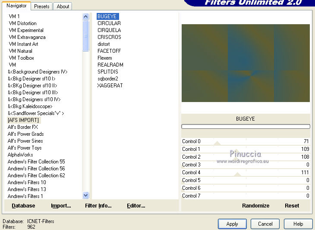
Task: Select the SPLITDIS filter
Action: pyautogui.click(x=108, y=72)
